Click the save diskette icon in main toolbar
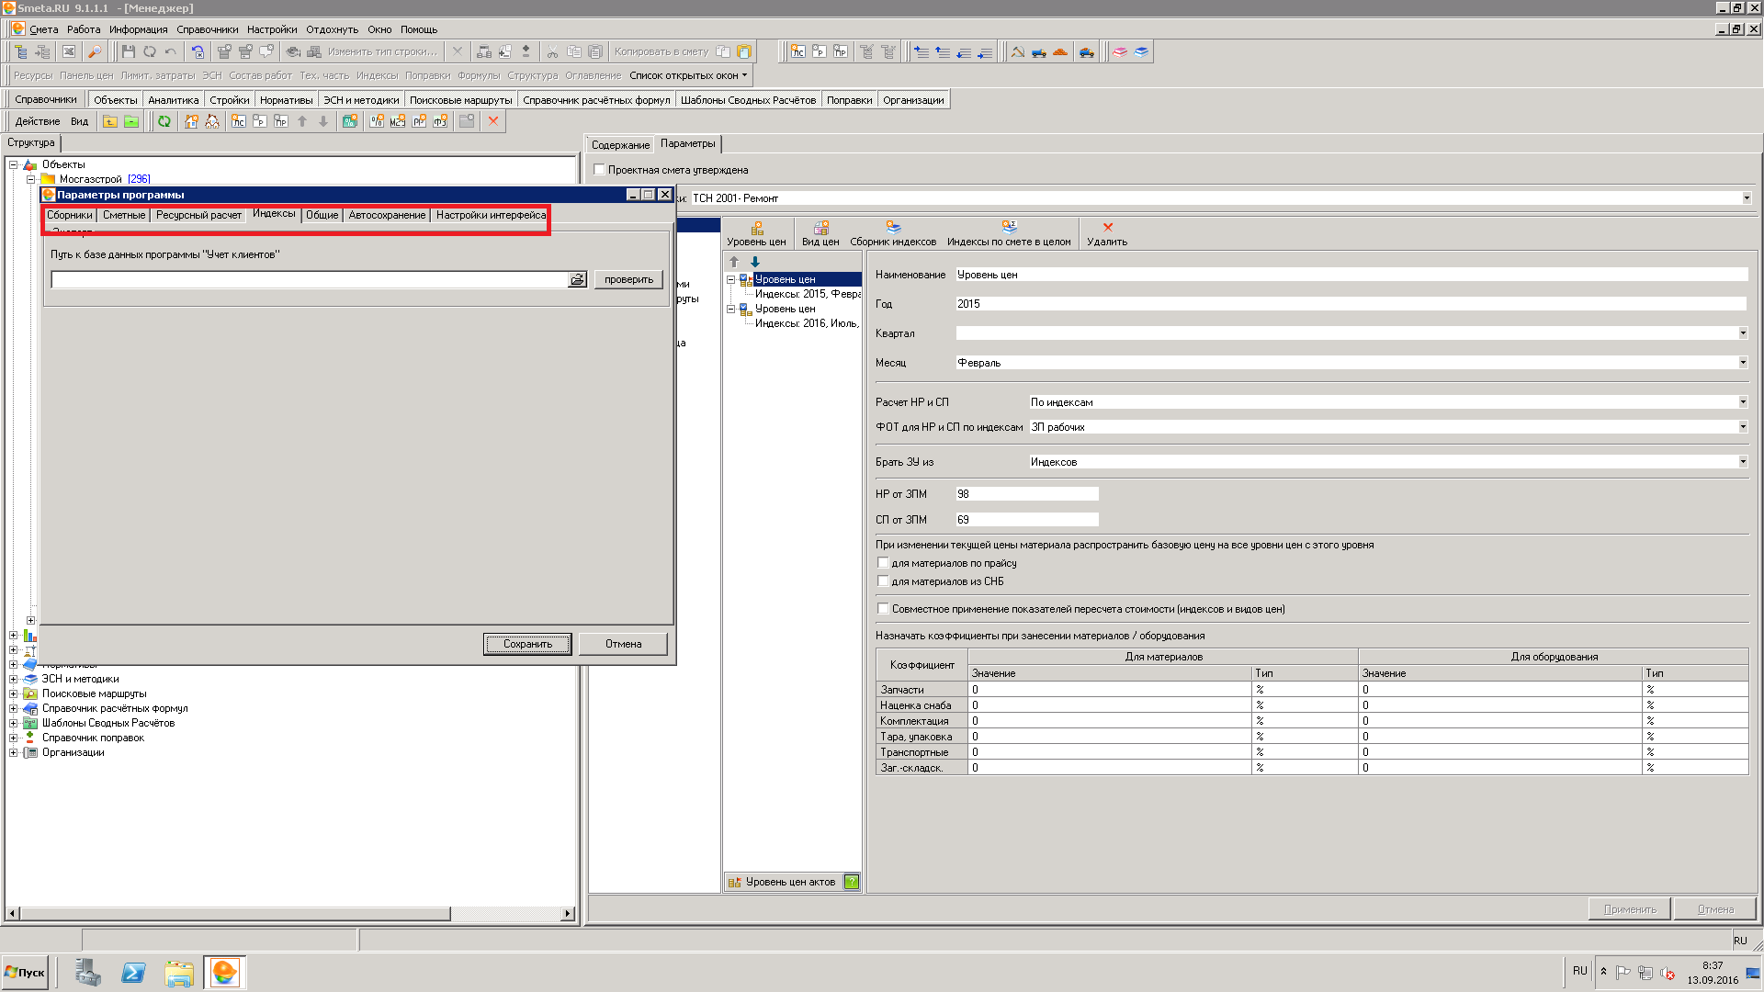This screenshot has width=1764, height=992. 128,51
